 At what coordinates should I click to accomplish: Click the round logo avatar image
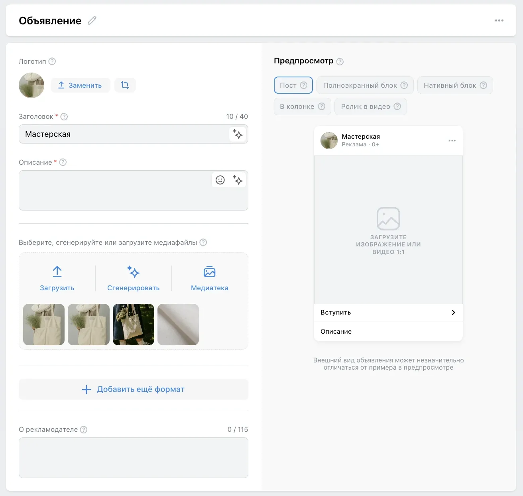(x=31, y=85)
